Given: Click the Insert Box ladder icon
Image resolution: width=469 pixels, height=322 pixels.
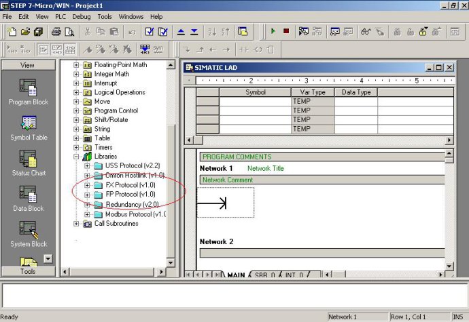Looking at the screenshot, I should [x=271, y=49].
